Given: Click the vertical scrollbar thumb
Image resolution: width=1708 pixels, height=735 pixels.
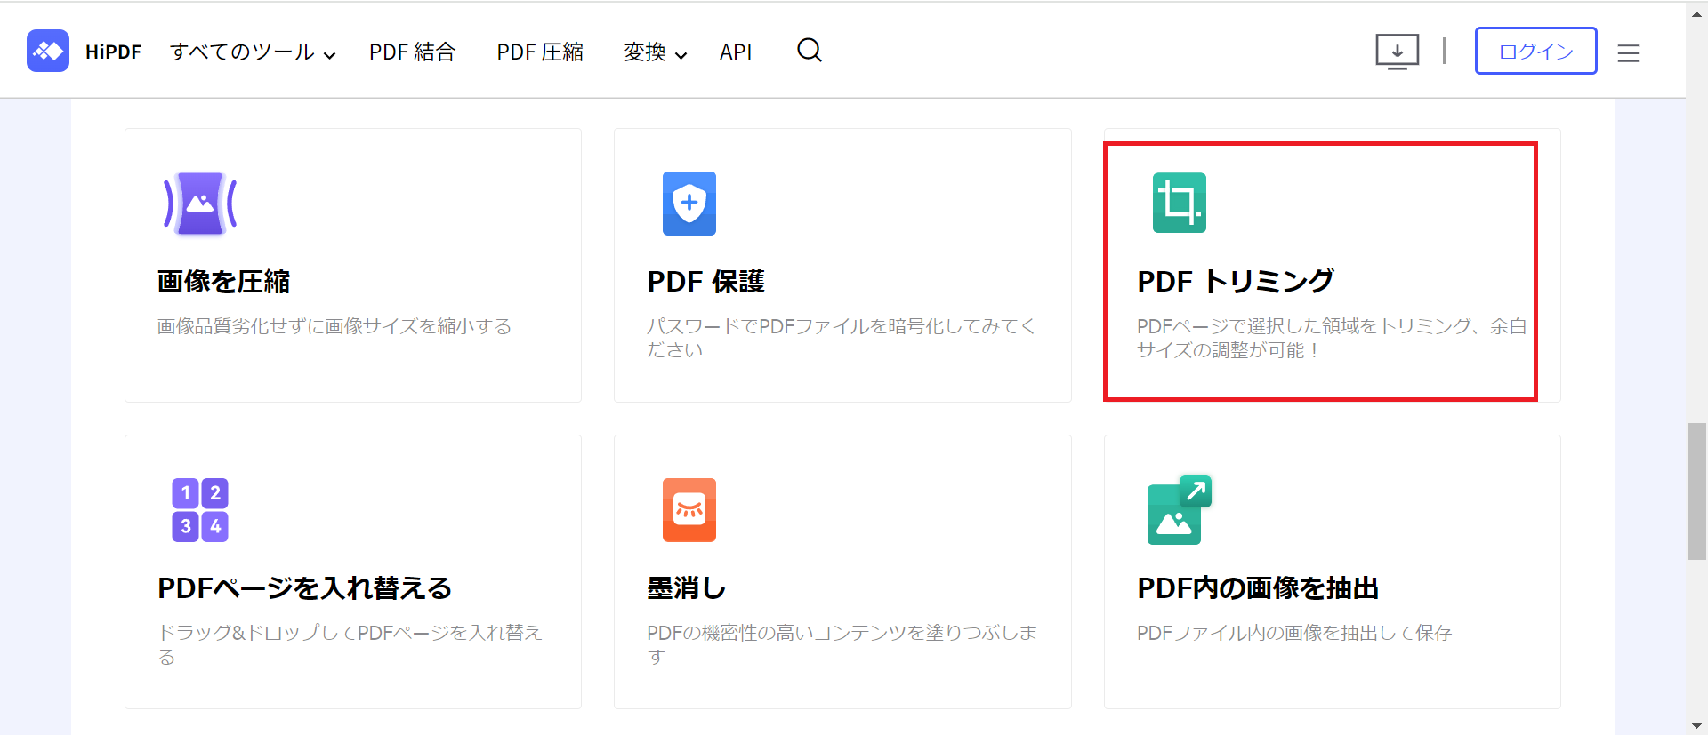Looking at the screenshot, I should tap(1696, 491).
